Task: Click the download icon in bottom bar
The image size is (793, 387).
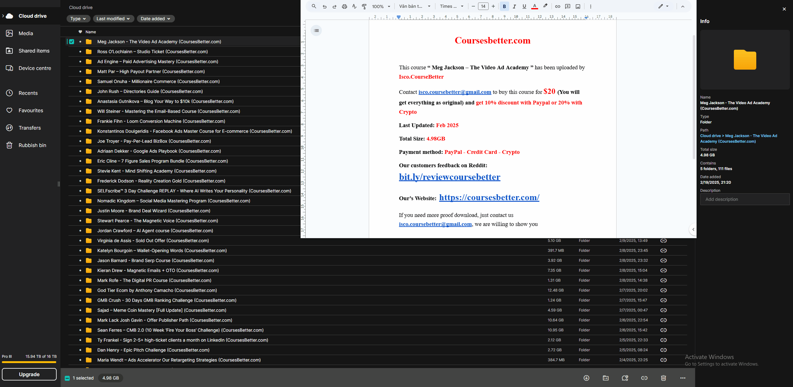Action: click(x=586, y=378)
